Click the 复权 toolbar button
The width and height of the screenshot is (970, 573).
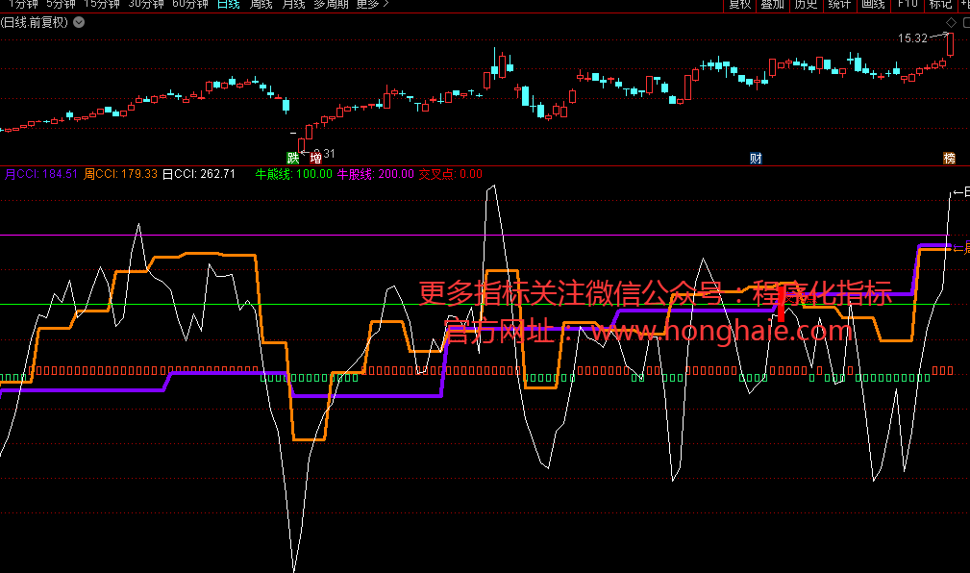(739, 4)
